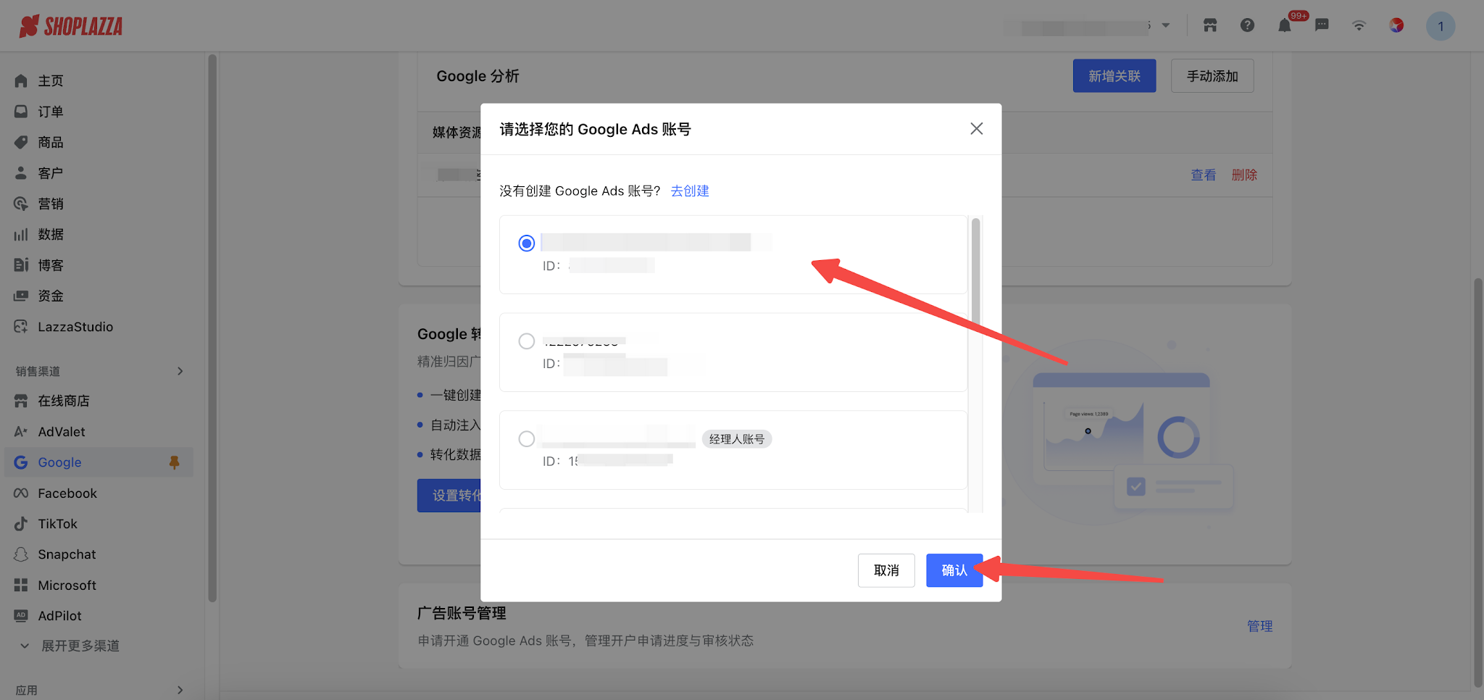This screenshot has height=700, width=1484.
Task: Select the second Google Ads account radio
Action: coord(527,341)
